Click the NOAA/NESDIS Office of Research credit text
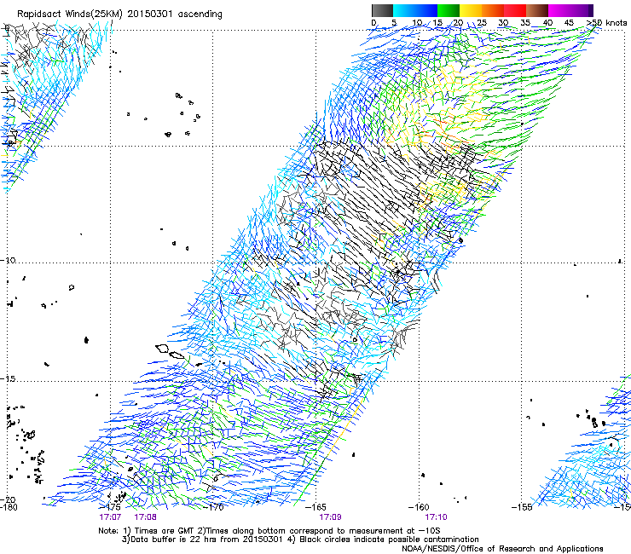Screen dimensions: 631x554 (x=502, y=549)
